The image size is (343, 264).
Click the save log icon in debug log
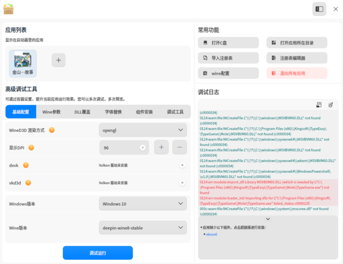point(319,105)
